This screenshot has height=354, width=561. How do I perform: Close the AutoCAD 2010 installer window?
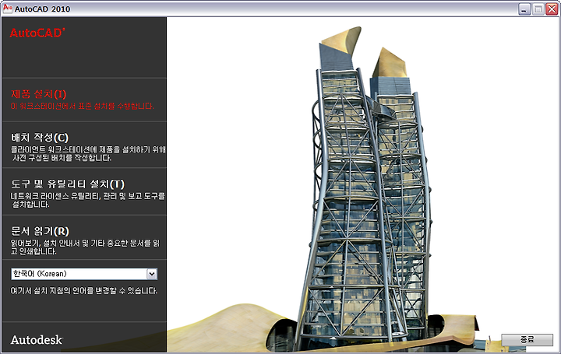(x=552, y=9)
